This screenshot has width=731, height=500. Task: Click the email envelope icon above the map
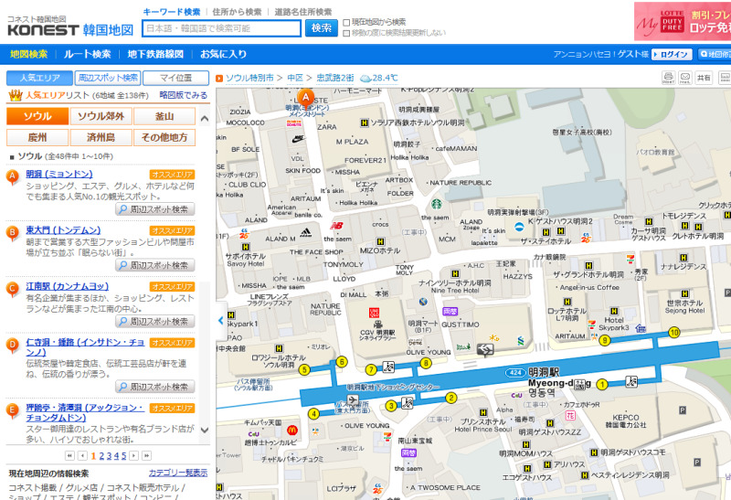point(684,79)
